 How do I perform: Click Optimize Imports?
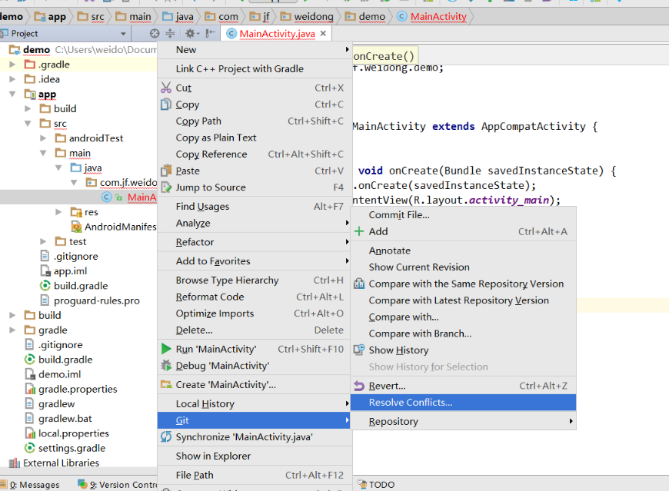coord(255,314)
